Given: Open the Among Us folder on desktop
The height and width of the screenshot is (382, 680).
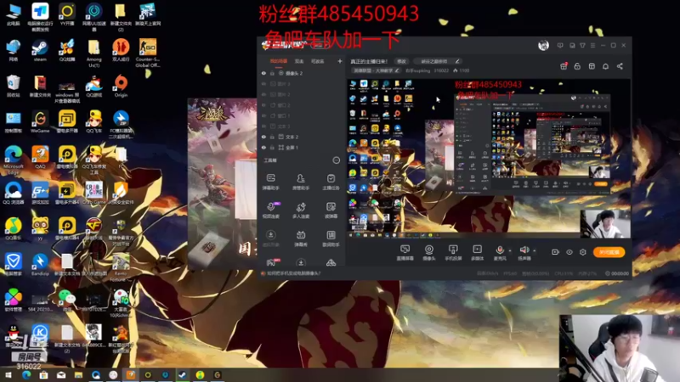Looking at the screenshot, I should pos(93,53).
